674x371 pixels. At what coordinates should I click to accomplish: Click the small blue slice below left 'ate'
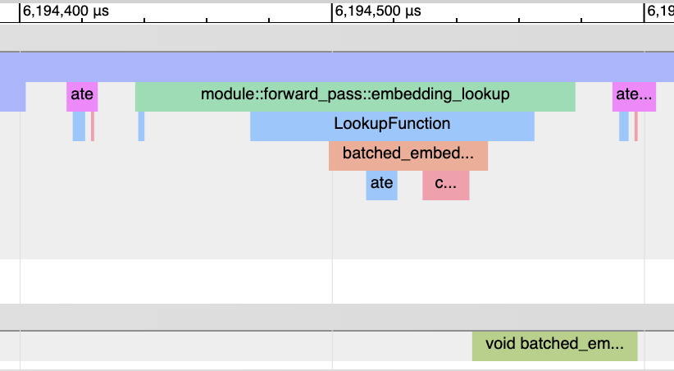click(79, 126)
